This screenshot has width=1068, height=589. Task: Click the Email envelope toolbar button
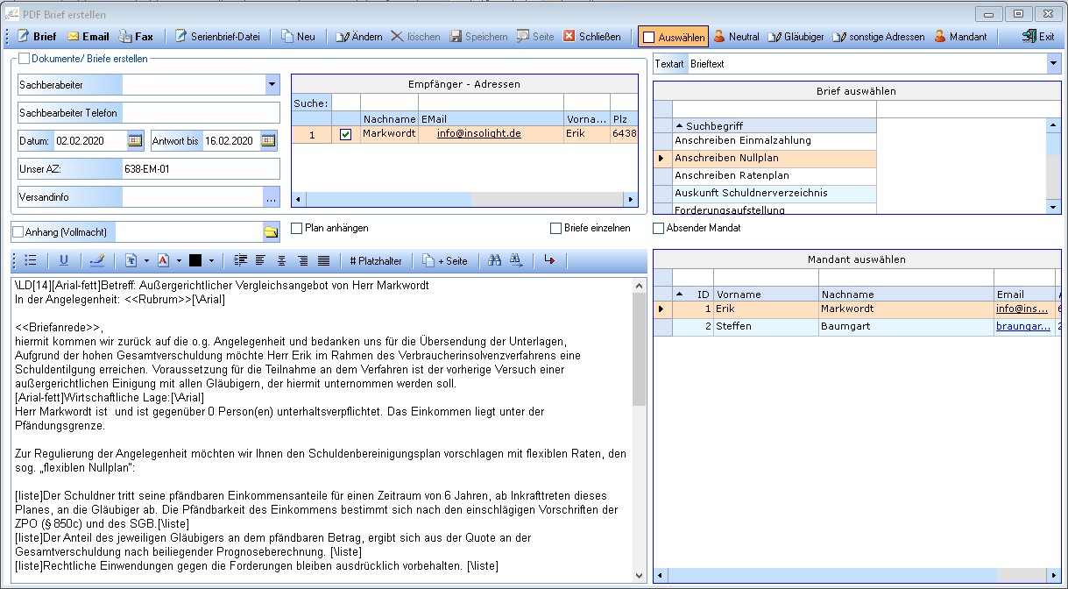click(x=88, y=37)
